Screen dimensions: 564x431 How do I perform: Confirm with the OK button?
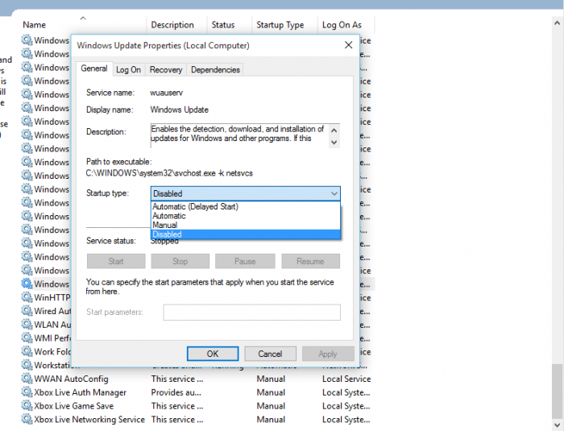[x=213, y=354]
